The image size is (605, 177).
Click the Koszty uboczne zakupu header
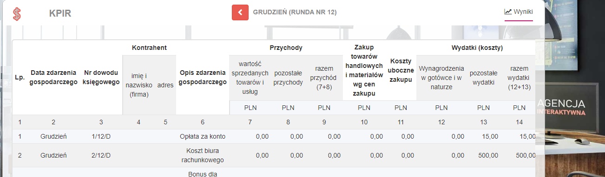pos(401,70)
